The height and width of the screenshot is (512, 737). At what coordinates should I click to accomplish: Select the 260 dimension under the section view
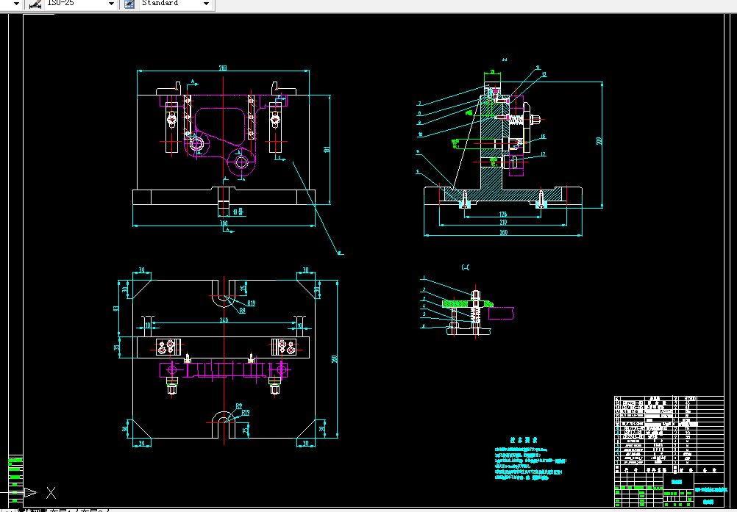tap(503, 232)
